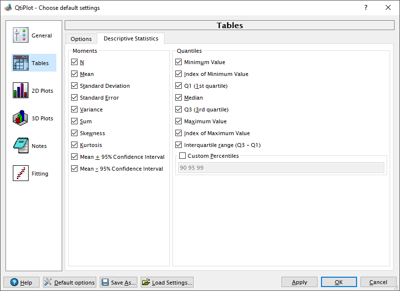
Task: Toggle the Sum checkbox
Action: click(x=74, y=121)
